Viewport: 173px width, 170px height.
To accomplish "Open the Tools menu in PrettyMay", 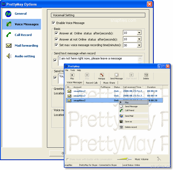I will pos(73,70).
